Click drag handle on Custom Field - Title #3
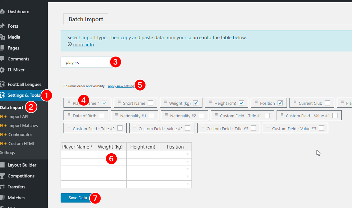The width and height of the screenshot is (352, 208). coord(203,127)
